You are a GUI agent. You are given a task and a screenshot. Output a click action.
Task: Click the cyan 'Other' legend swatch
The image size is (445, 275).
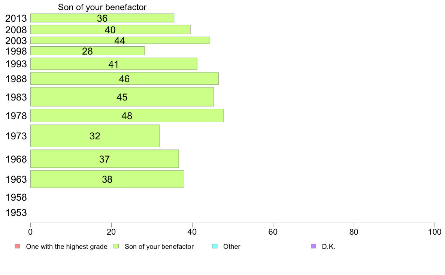coord(215,246)
